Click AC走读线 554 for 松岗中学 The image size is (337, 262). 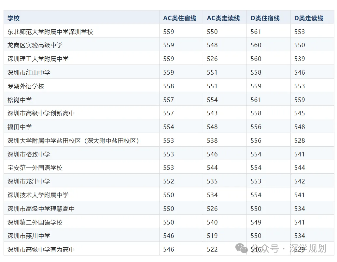coord(212,100)
